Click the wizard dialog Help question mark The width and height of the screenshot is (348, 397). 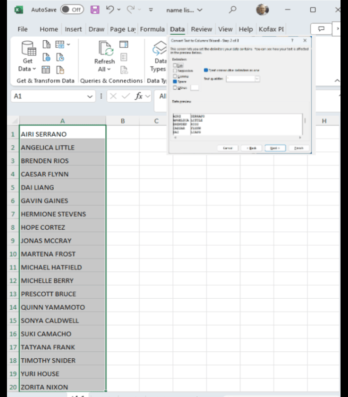click(x=292, y=41)
